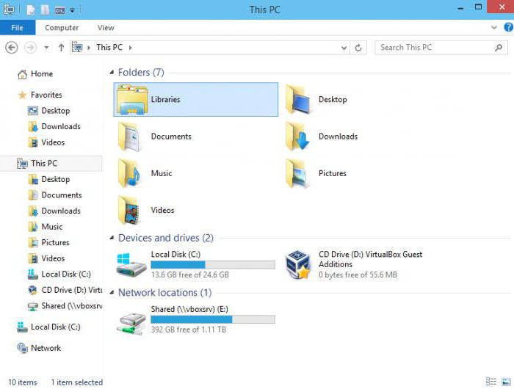This screenshot has width=514, height=389.
Task: Collapse the Devices and drives group
Action: (x=112, y=239)
